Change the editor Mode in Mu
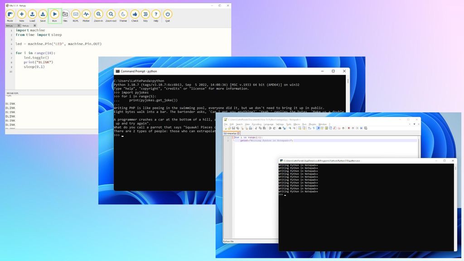 point(9,14)
